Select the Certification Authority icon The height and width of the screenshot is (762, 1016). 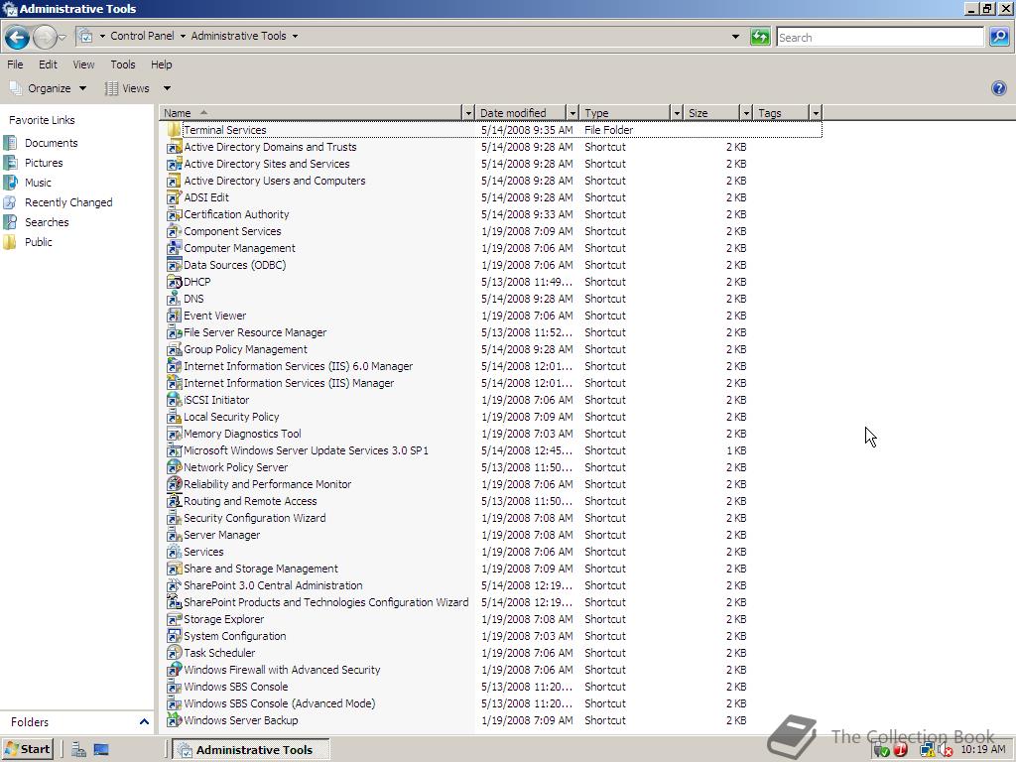pyautogui.click(x=174, y=214)
